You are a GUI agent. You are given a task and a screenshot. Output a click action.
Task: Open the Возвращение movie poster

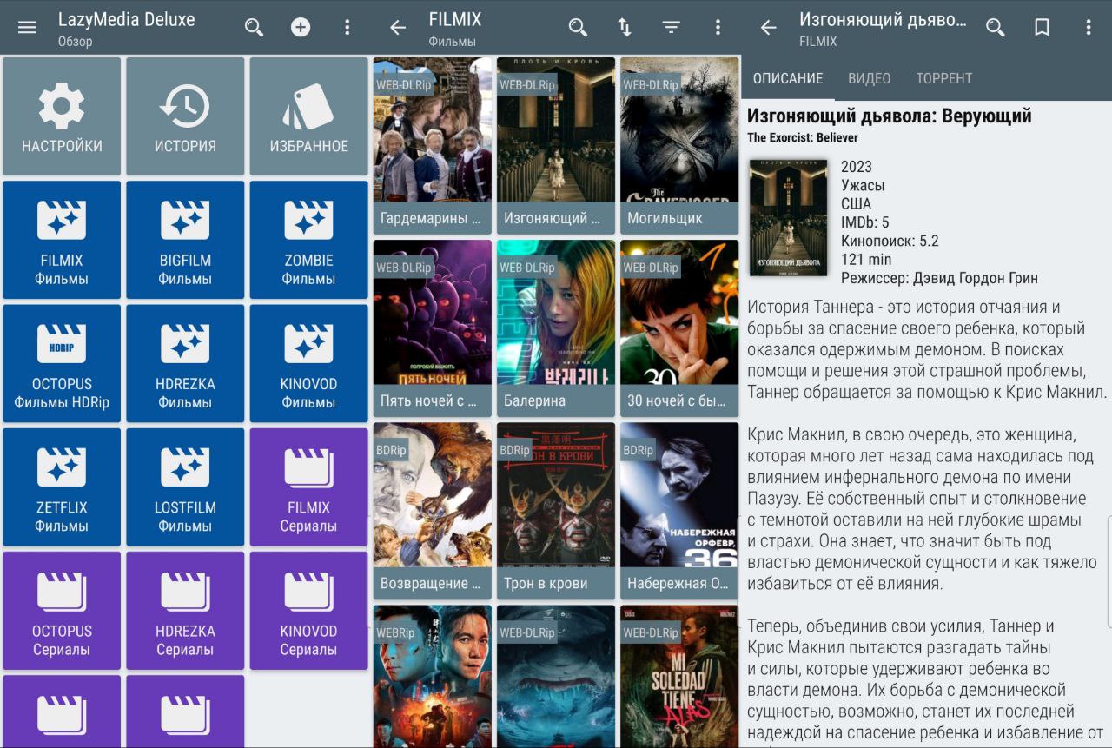click(433, 511)
